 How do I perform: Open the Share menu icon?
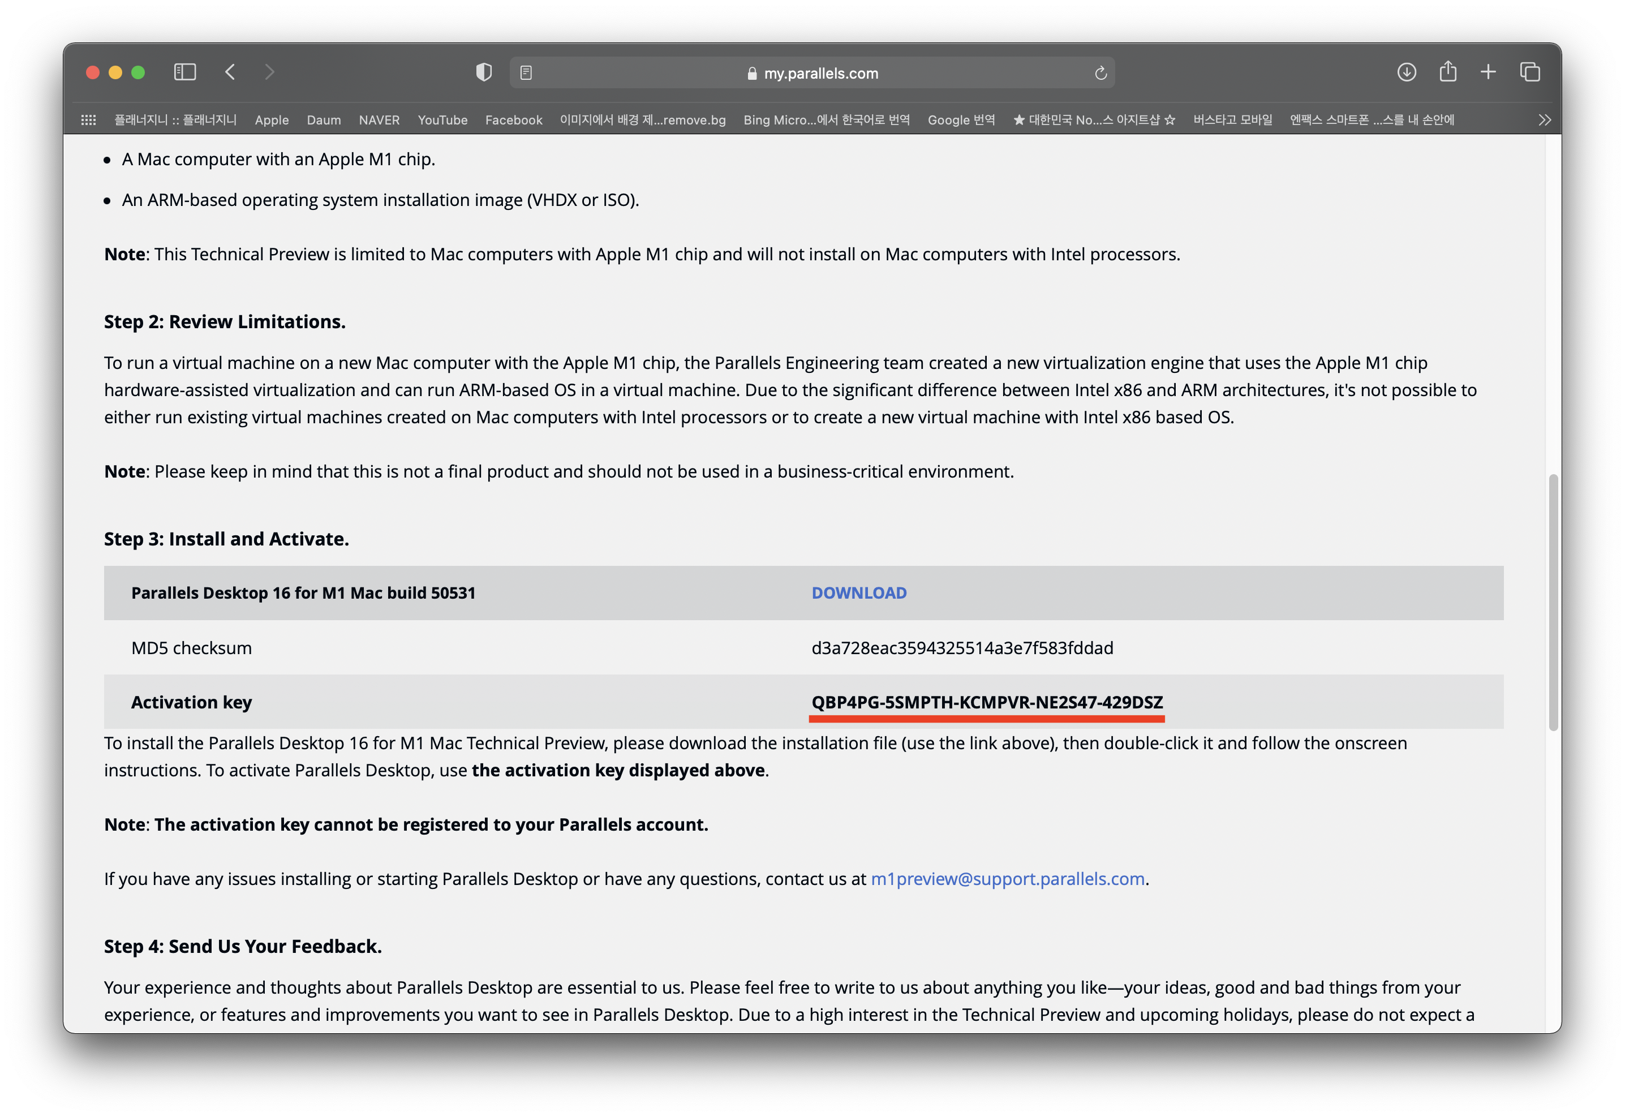point(1448,71)
